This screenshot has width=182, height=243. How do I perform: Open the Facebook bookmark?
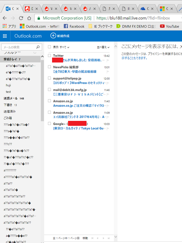click(74, 26)
